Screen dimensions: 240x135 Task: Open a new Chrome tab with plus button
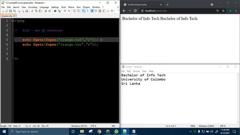point(168,4)
